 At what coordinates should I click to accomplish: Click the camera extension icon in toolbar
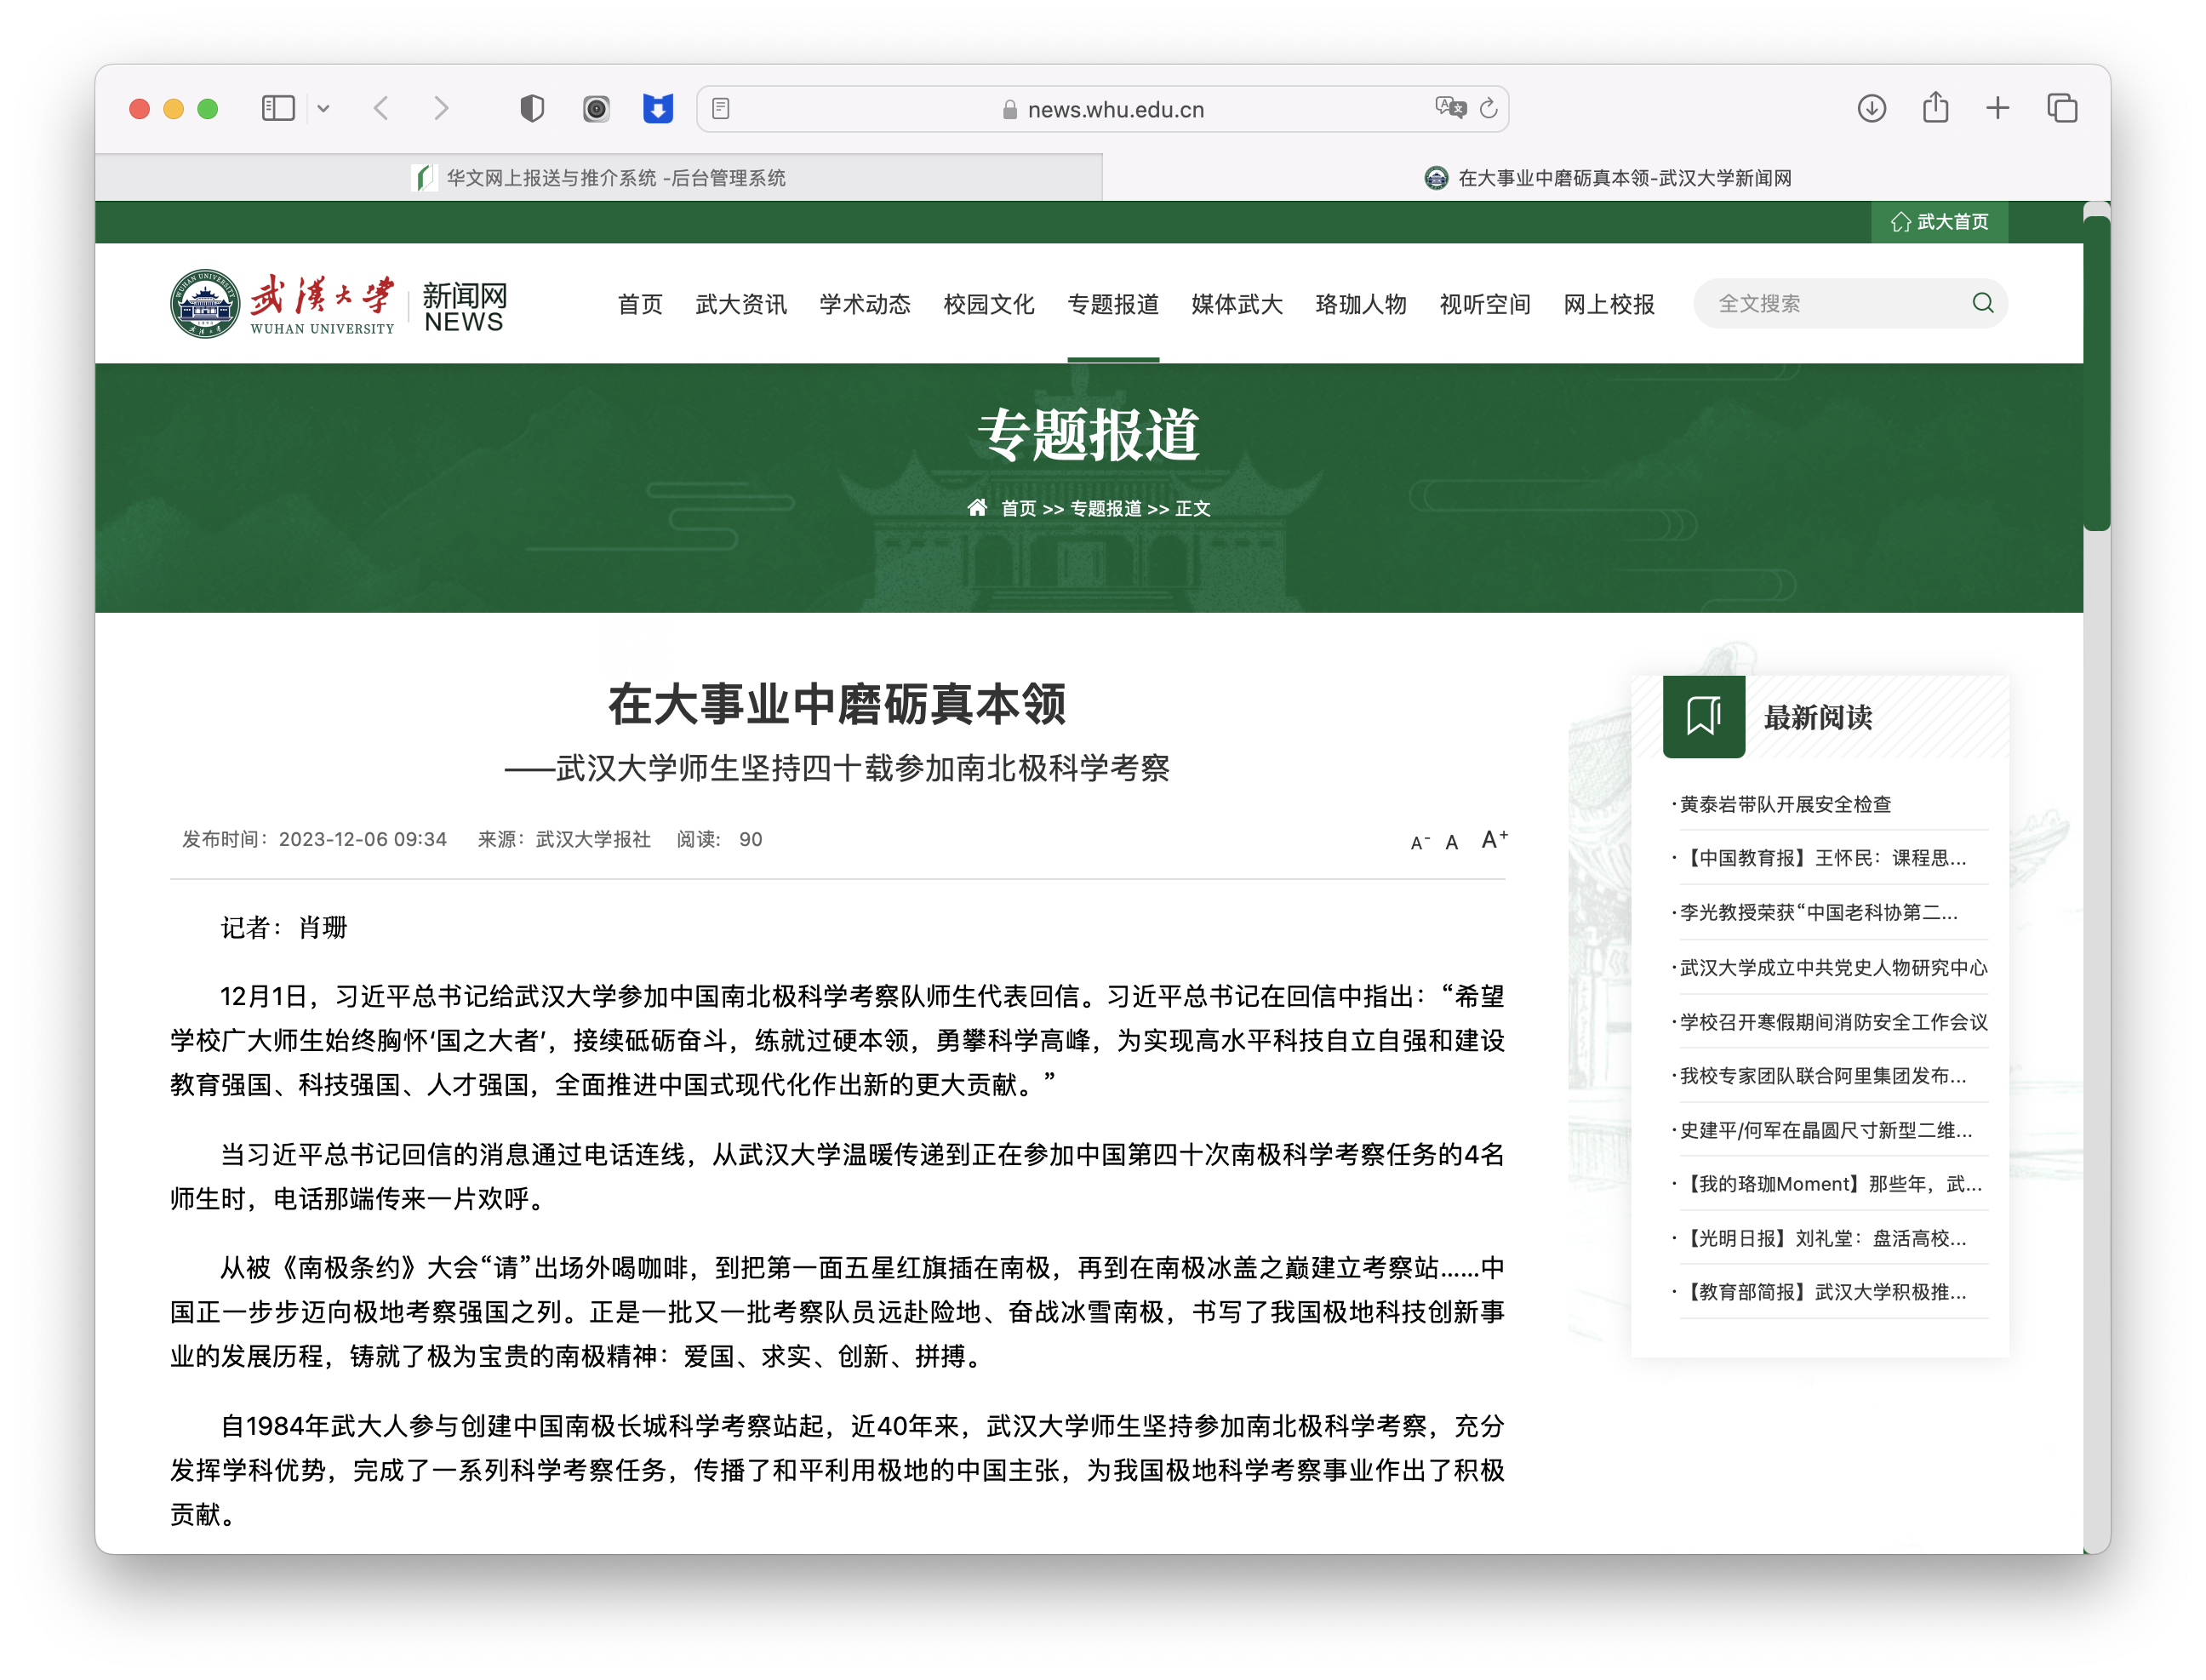coord(596,108)
